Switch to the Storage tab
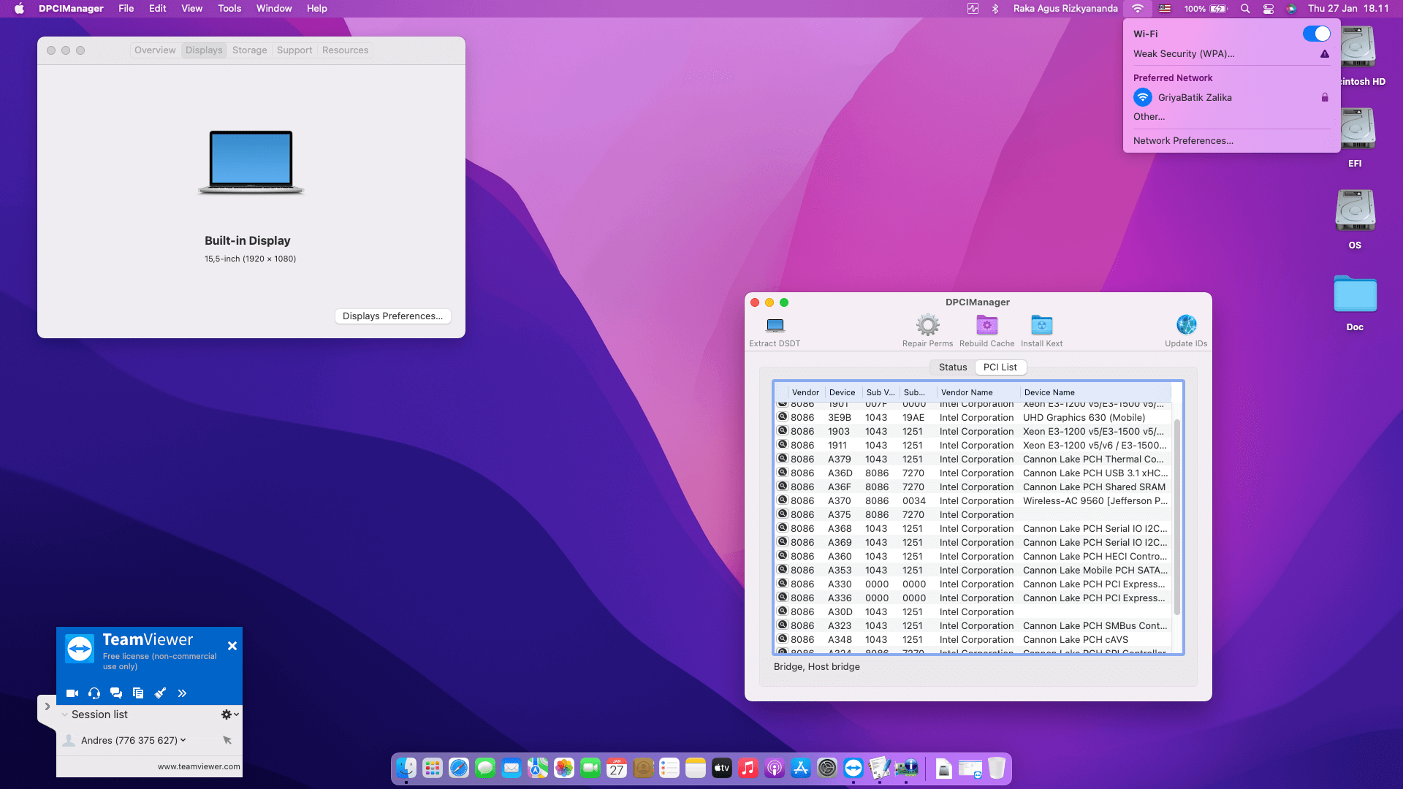Viewport: 1403px width, 789px height. 249,50
